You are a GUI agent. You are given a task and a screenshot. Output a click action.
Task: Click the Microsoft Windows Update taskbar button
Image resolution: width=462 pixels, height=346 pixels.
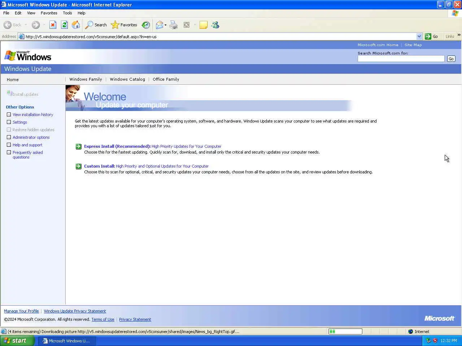[67, 341]
